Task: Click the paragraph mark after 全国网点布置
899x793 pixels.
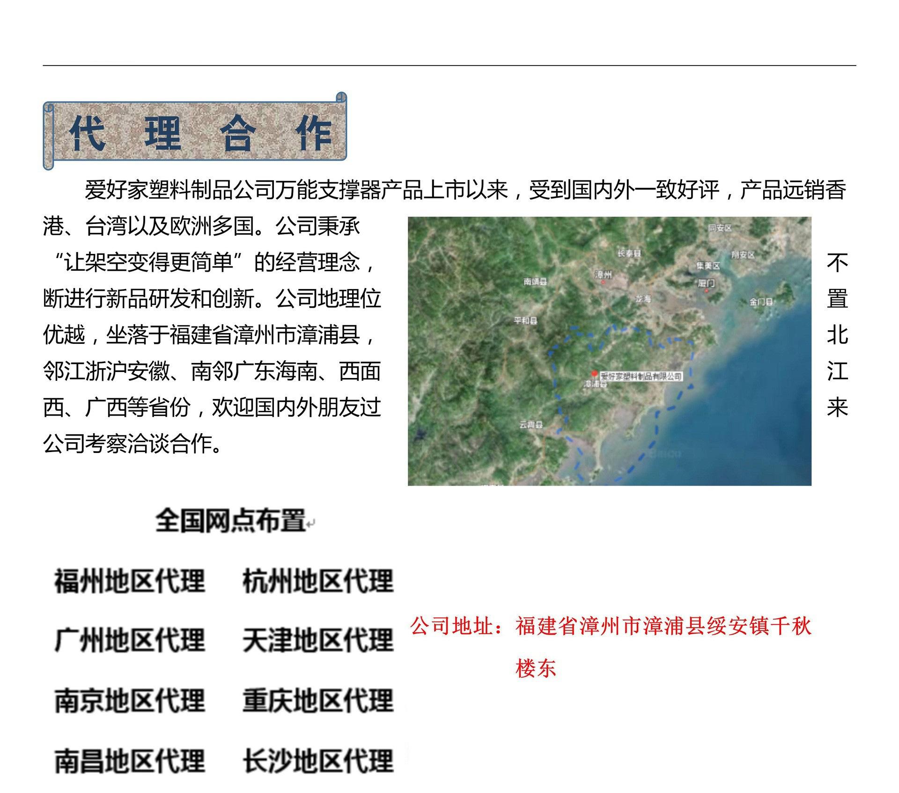Action: pos(311,524)
